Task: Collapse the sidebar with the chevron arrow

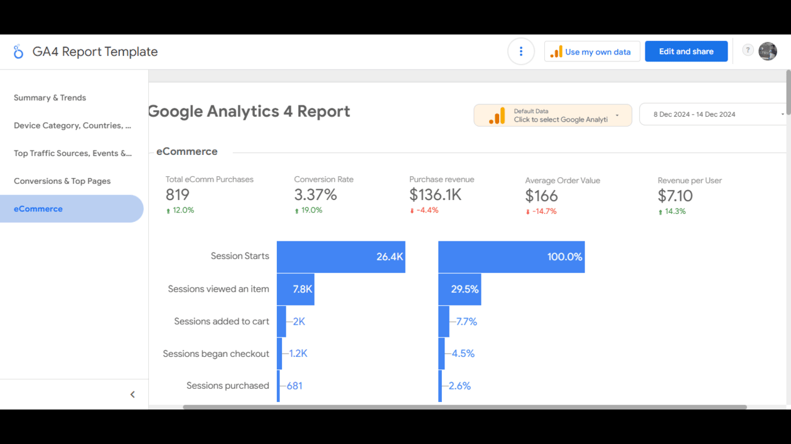Action: (x=132, y=394)
